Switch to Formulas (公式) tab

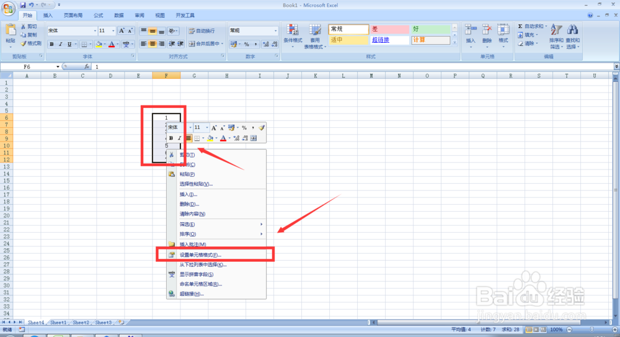tap(99, 16)
